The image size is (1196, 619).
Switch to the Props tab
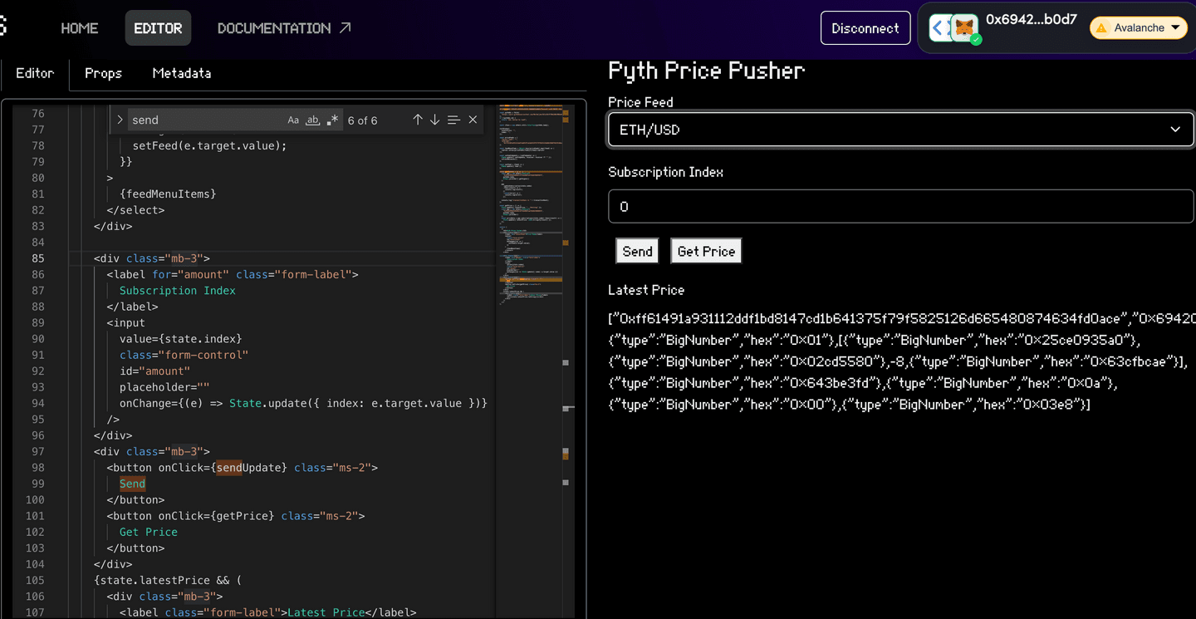point(103,73)
